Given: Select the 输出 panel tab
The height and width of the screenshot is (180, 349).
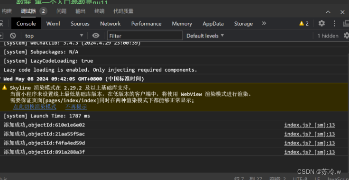Looking at the screenshot, I should click(x=80, y=11).
